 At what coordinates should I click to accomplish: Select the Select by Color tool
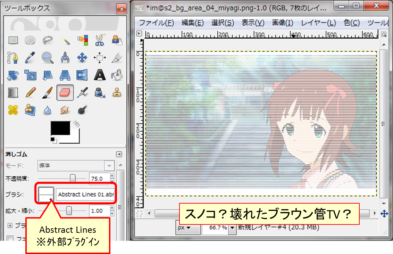[83, 40]
